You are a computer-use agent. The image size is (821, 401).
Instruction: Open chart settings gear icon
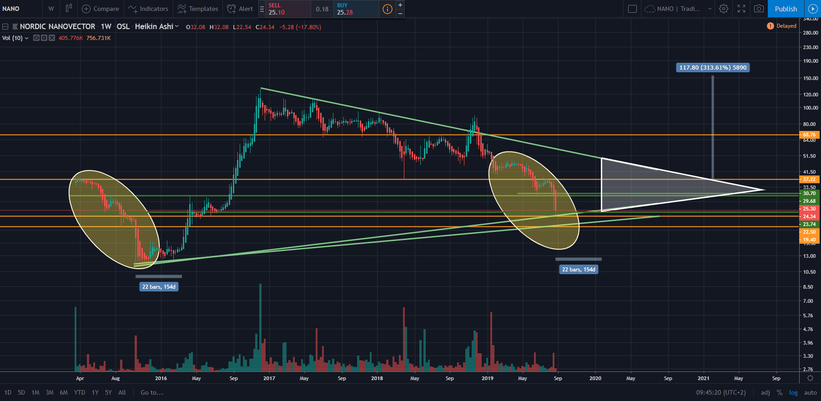(724, 9)
